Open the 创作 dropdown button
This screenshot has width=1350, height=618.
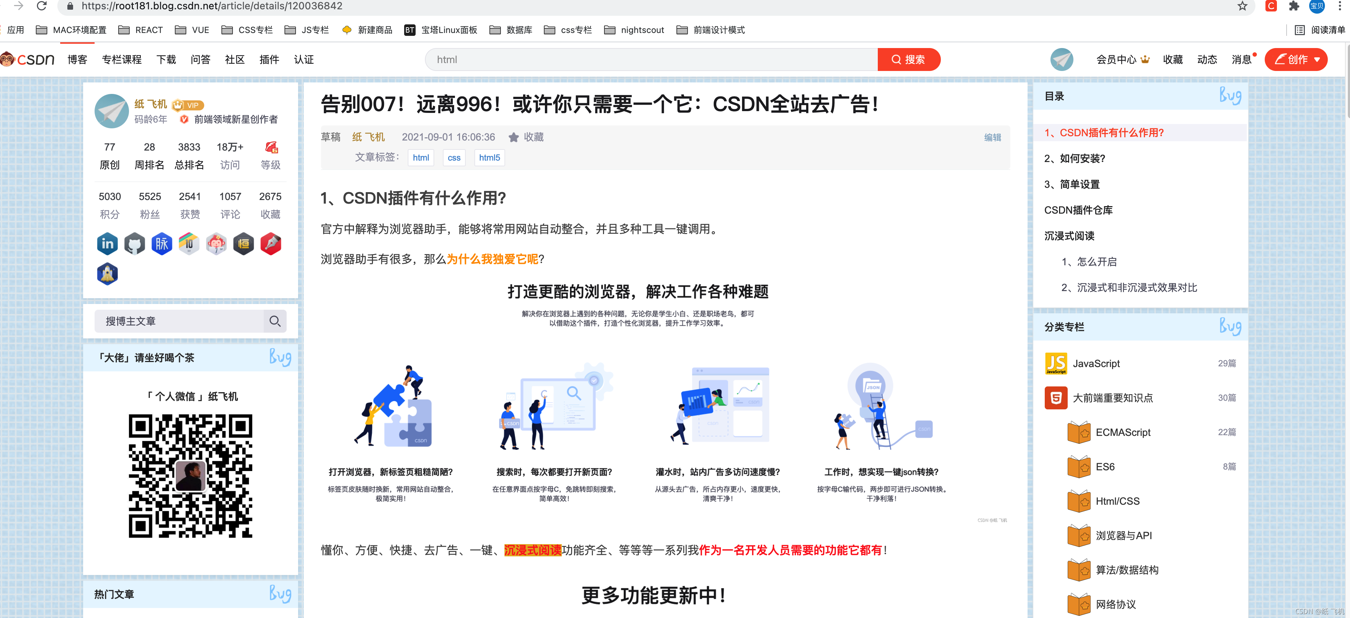click(x=1296, y=60)
